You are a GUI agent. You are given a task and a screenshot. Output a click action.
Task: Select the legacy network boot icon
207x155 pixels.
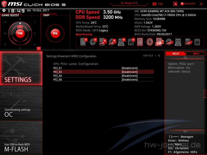point(197,42)
